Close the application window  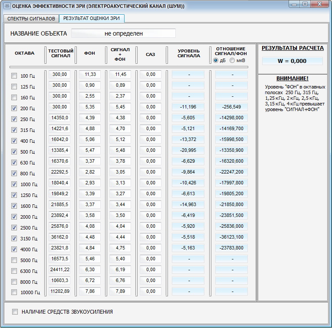pyautogui.click(x=320, y=4)
